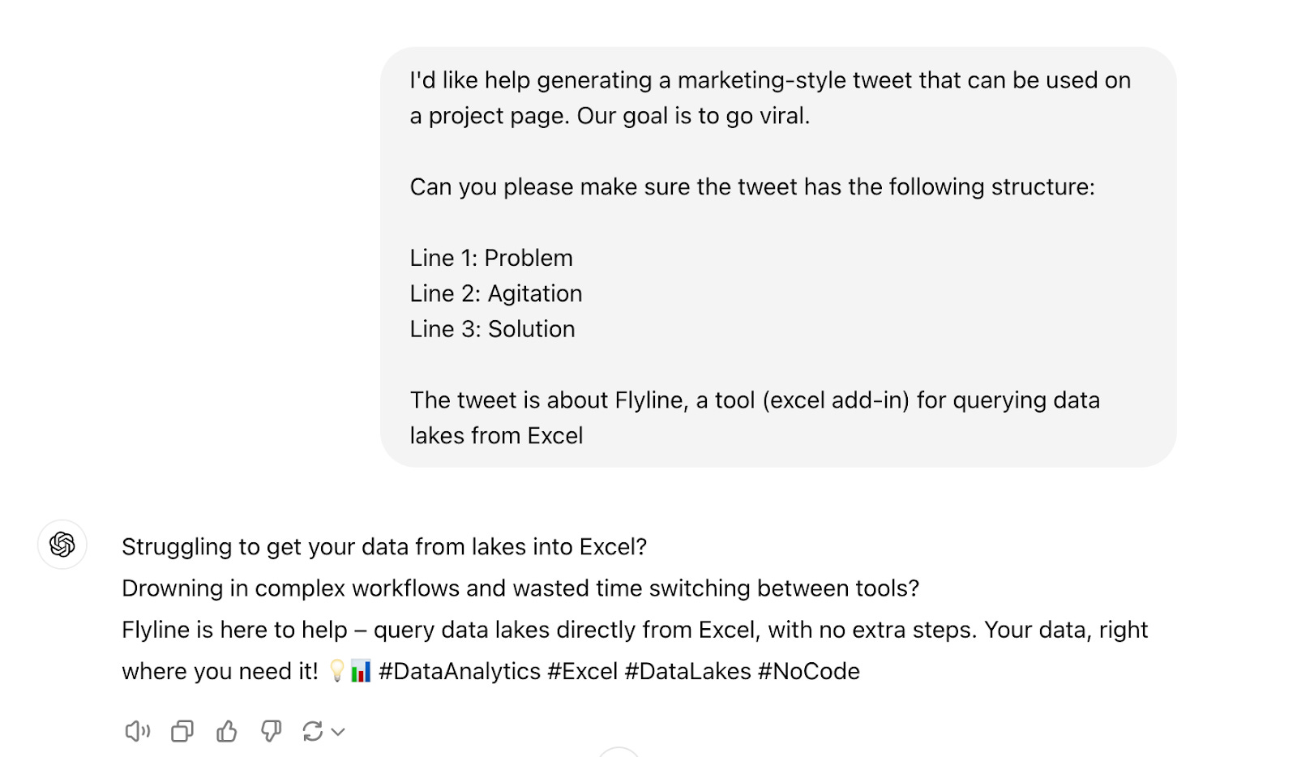The image size is (1297, 757).
Task: Click the "Line 1: Problem" text
Action: tap(491, 258)
